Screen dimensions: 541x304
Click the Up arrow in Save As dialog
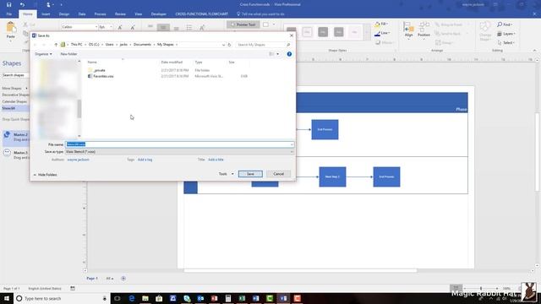point(56,45)
